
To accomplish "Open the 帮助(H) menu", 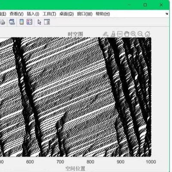I will pyautogui.click(x=103, y=14).
